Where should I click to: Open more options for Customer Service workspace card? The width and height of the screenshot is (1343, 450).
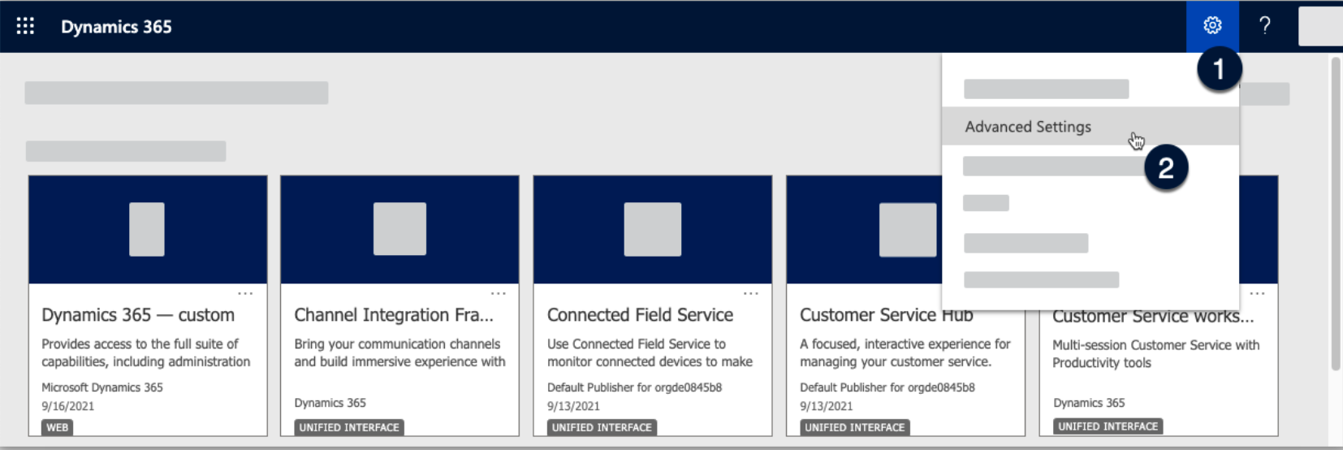click(1257, 293)
